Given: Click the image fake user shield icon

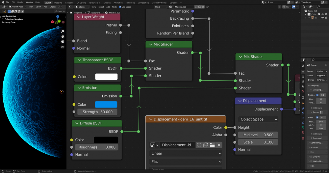Looking at the screenshot, I should point(199,145).
